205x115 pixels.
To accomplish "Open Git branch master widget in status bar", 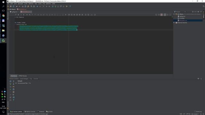I will coord(195,114).
